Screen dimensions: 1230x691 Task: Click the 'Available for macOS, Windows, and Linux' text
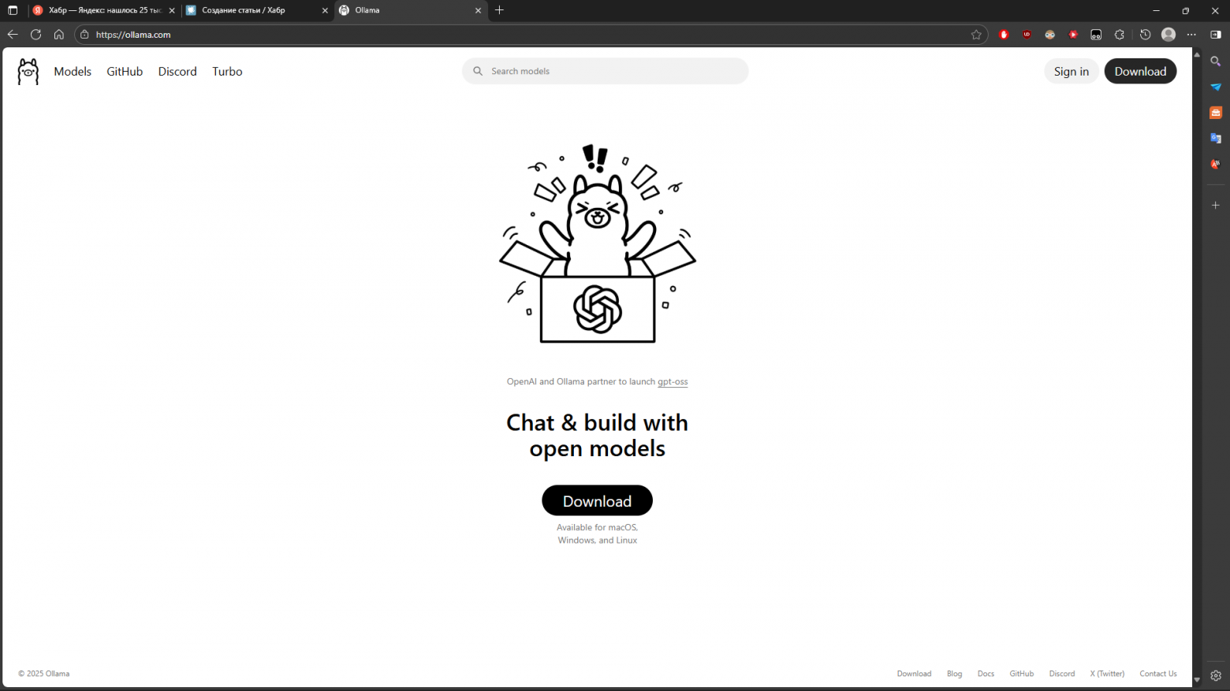[x=597, y=534]
